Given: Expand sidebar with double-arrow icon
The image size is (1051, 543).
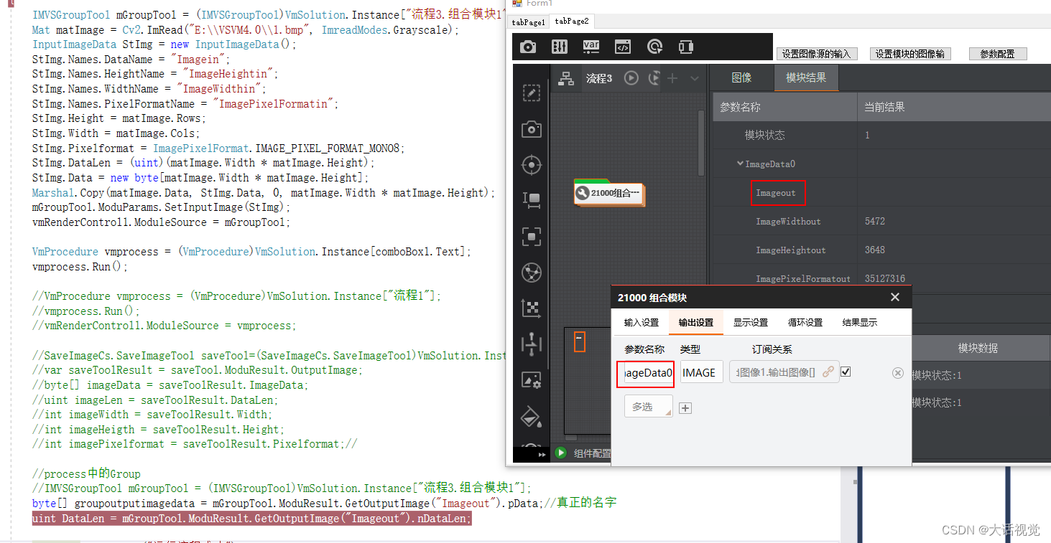Looking at the screenshot, I should [x=542, y=455].
